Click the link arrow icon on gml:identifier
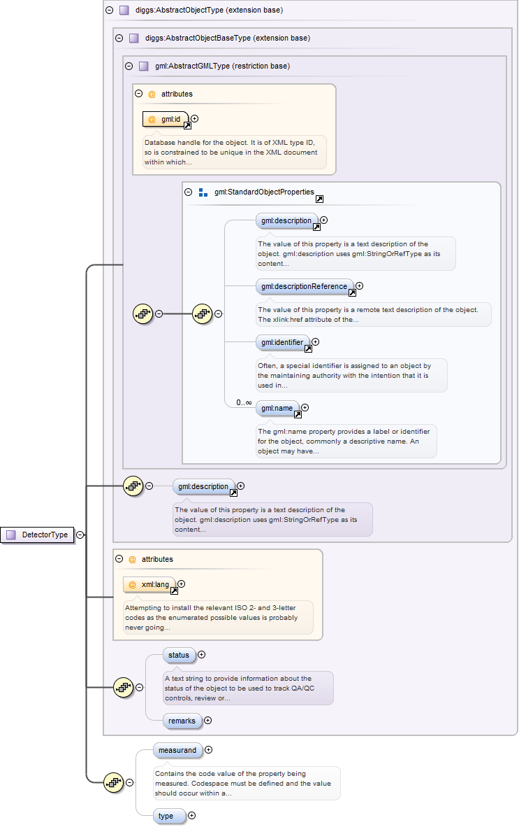 point(308,348)
